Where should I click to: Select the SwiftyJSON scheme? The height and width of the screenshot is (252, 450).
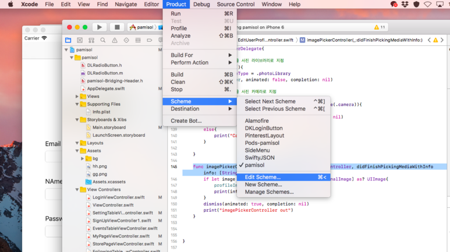point(284,158)
